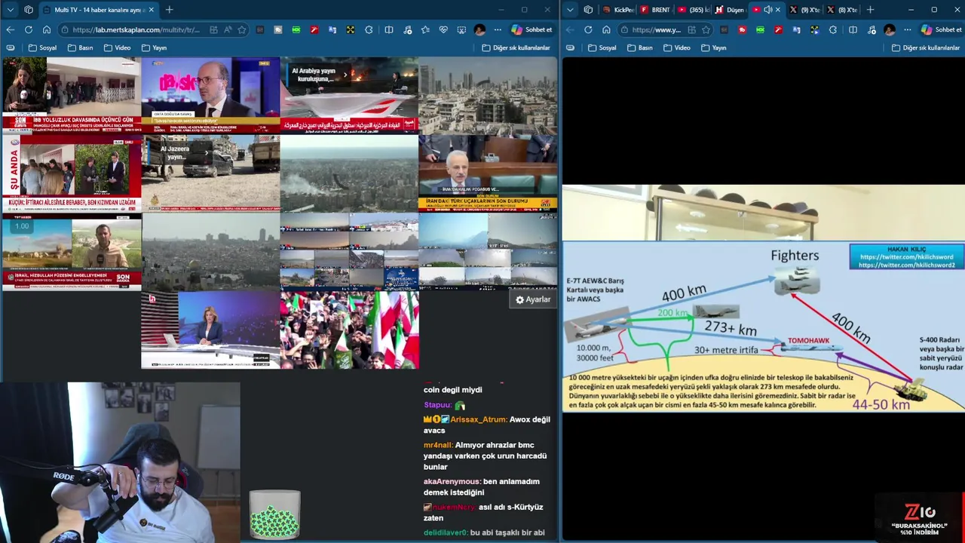Open read aloud in Multi TV window
Image resolution: width=965 pixels, height=543 pixels.
tap(228, 29)
